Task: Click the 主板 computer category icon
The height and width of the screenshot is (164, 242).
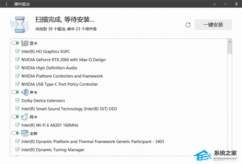Action: click(x=25, y=133)
